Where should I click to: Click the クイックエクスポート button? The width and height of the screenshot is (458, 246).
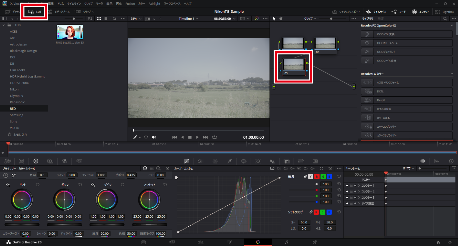(346, 12)
